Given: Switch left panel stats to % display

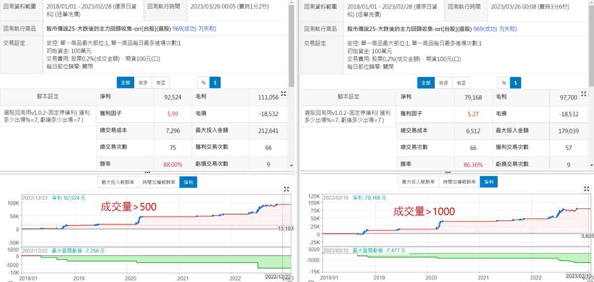Looking at the screenshot, I should (x=203, y=83).
